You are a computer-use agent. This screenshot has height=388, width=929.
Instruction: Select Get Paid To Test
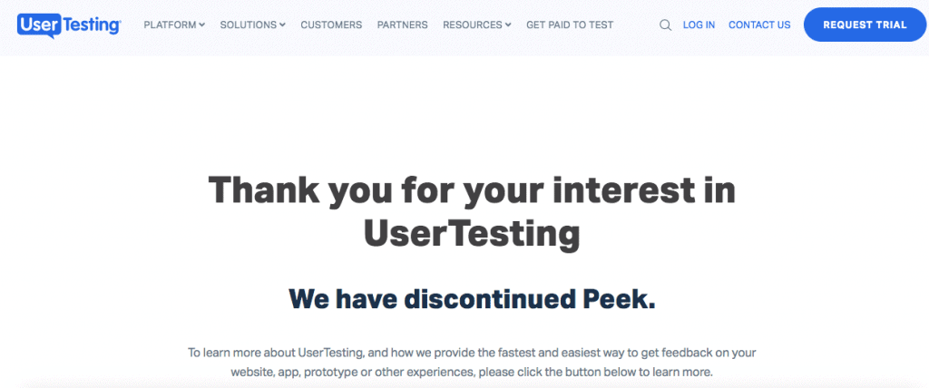(x=570, y=24)
